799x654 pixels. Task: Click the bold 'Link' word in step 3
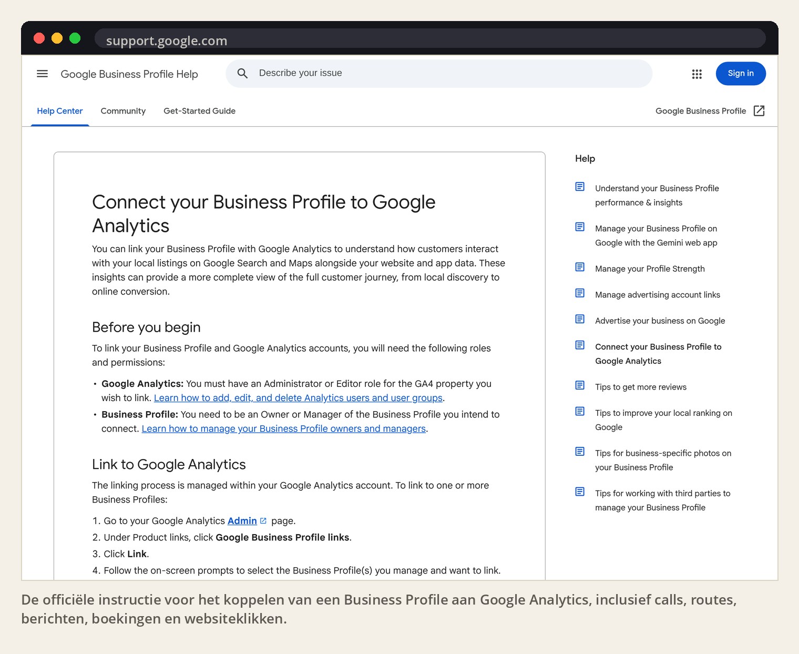coord(137,554)
